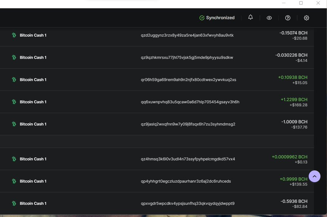The image size is (327, 217).
Task: Open the settings gear
Action: [x=306, y=18]
